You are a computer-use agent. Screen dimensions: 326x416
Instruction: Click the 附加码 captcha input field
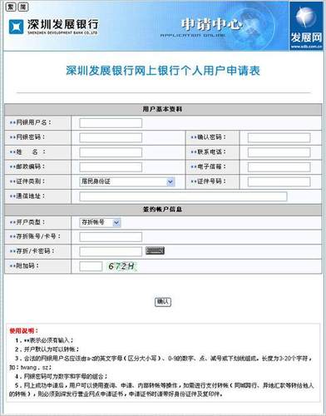click(91, 266)
